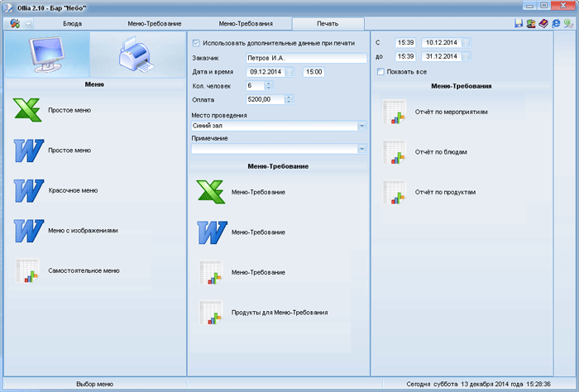Select the monitor screen output icon
The image size is (579, 392).
[47, 55]
